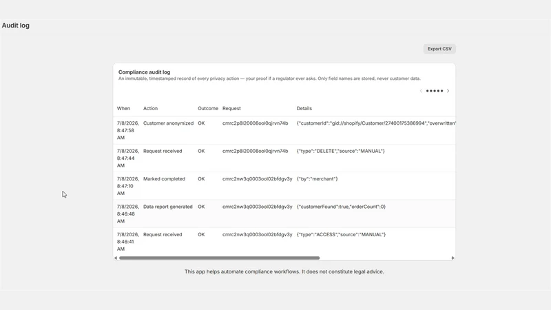Click timestamp 7/8/2026, 8:46:48 AM

point(128,214)
